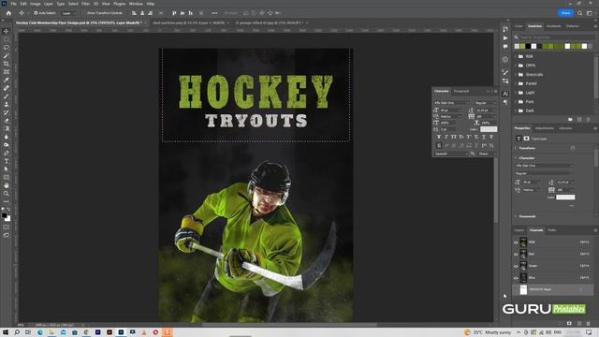
Task: Toggle the Auto-Select checkbox
Action: pos(36,13)
